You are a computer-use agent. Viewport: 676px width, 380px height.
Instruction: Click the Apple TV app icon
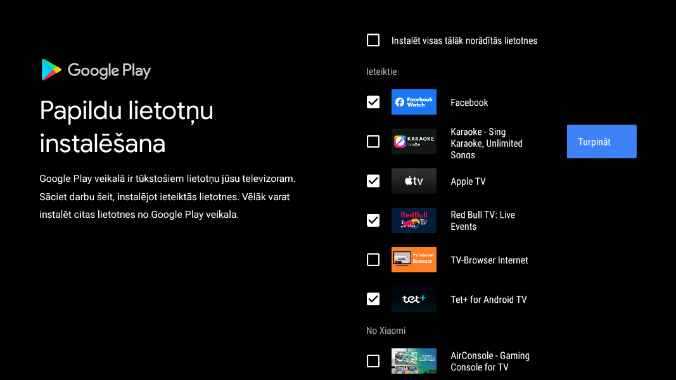pyautogui.click(x=414, y=181)
